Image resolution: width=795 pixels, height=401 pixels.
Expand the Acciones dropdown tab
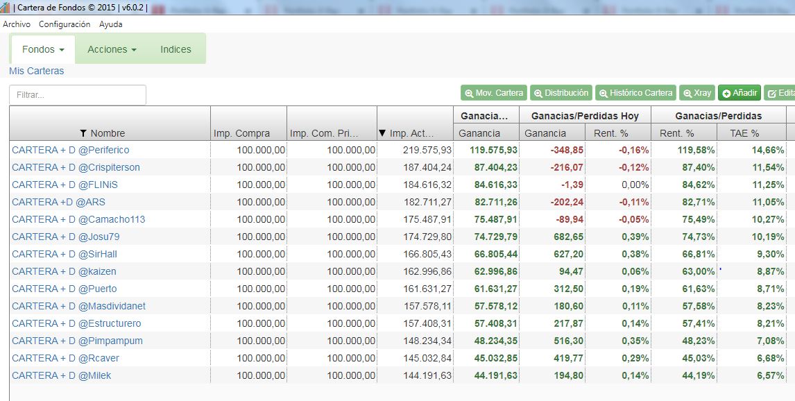pyautogui.click(x=112, y=49)
